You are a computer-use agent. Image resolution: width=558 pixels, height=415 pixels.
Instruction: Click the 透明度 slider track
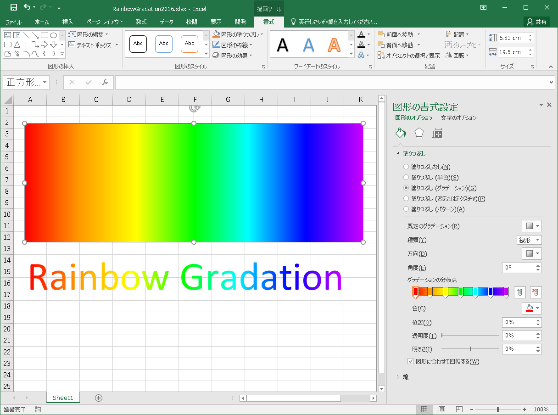coord(470,336)
